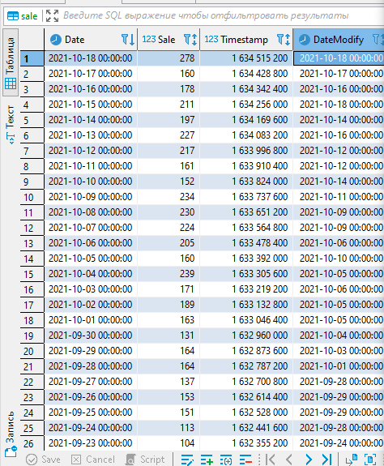This screenshot has height=466, width=384.
Task: Switch to the Текст view tab
Action: click(x=11, y=124)
